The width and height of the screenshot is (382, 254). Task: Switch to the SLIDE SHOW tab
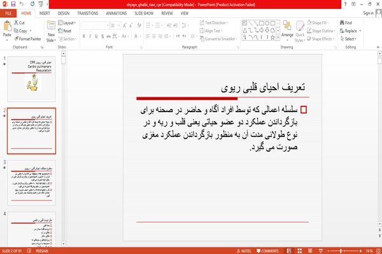click(x=144, y=13)
